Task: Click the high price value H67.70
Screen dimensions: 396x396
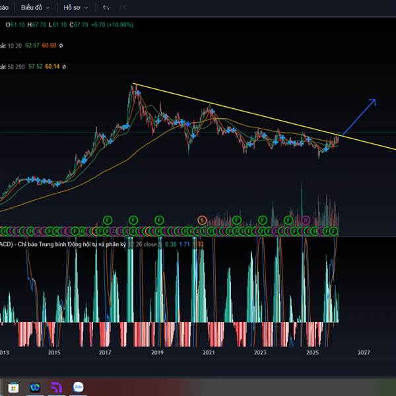Action: 37,25
